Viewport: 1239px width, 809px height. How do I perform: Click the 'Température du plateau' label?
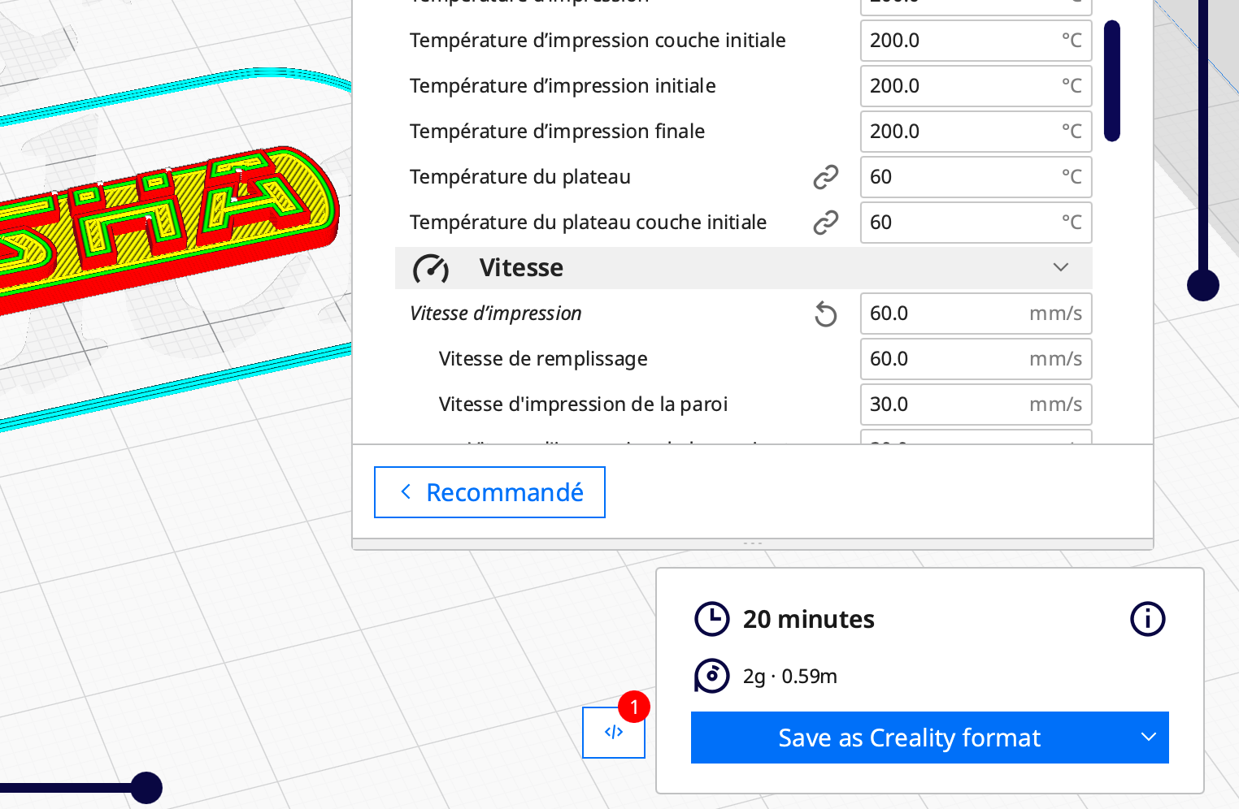[520, 177]
